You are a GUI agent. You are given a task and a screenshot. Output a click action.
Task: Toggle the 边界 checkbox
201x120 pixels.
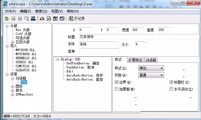click(x=117, y=82)
